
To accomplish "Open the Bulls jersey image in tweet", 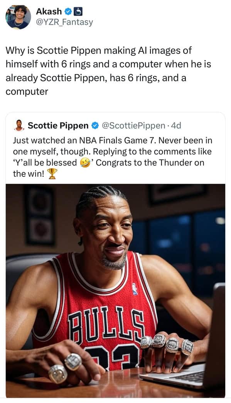I will tap(115, 290).
